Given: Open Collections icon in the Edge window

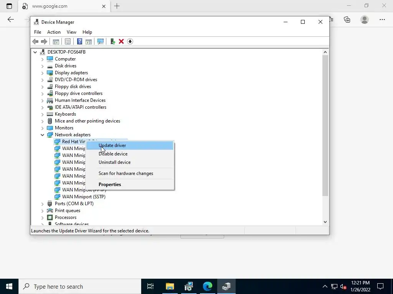Looking at the screenshot, I should (347, 20).
